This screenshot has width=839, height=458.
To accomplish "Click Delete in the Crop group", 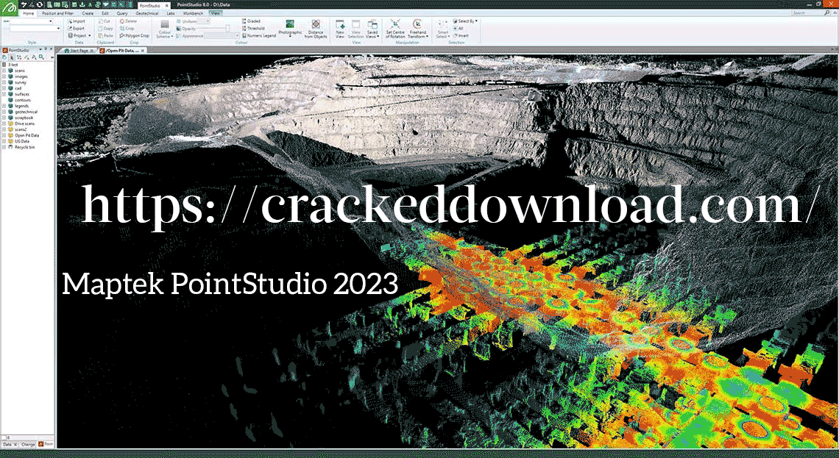I will 128,21.
